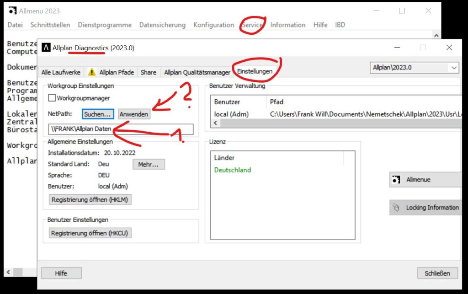The height and width of the screenshot is (294, 468).
Task: Open the Konfiguration menu
Action: pos(213,25)
